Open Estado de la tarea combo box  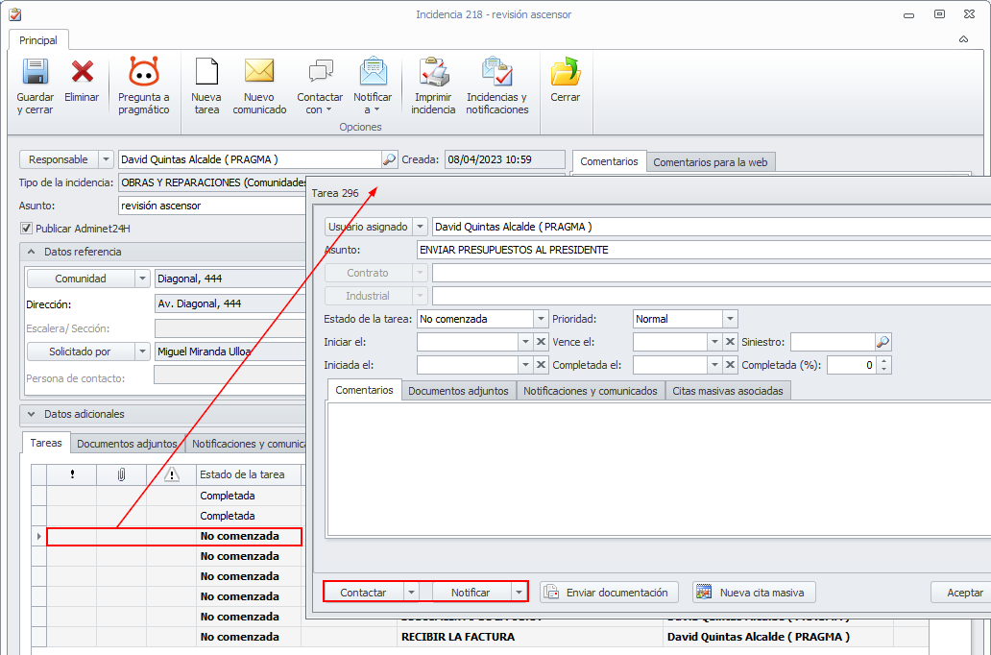(x=541, y=319)
